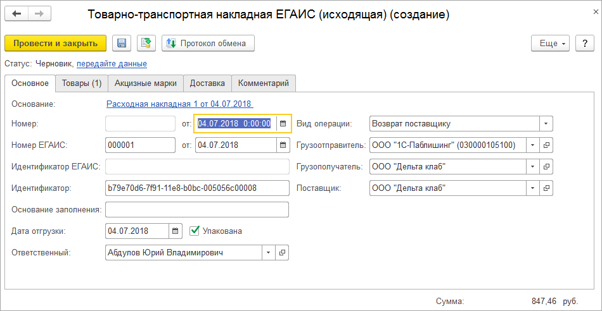The height and width of the screenshot is (311, 602).
Task: Open the Грузополучатель record form icon
Action: pyautogui.click(x=547, y=166)
